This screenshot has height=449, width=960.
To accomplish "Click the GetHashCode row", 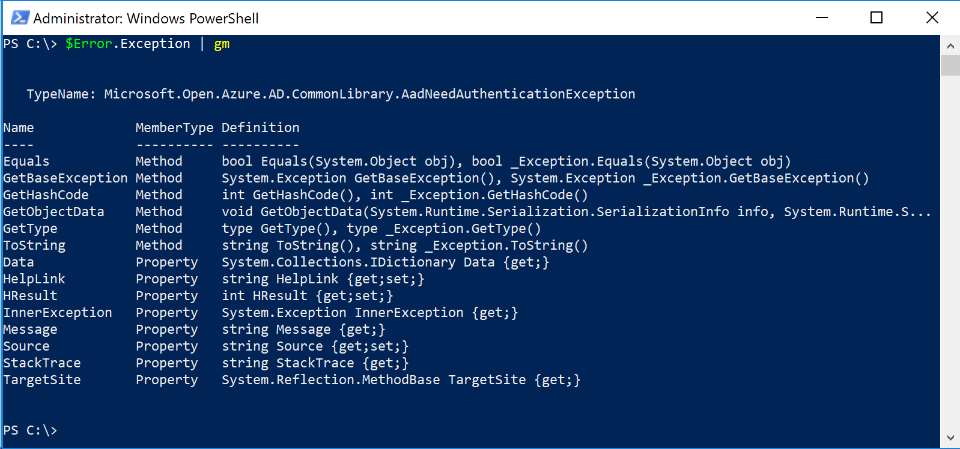I will coord(46,194).
